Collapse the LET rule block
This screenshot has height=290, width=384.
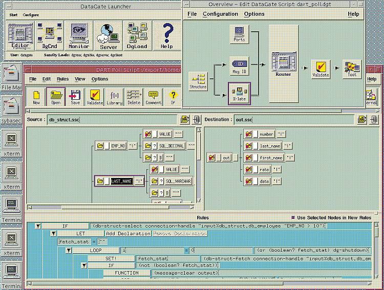click(x=53, y=233)
